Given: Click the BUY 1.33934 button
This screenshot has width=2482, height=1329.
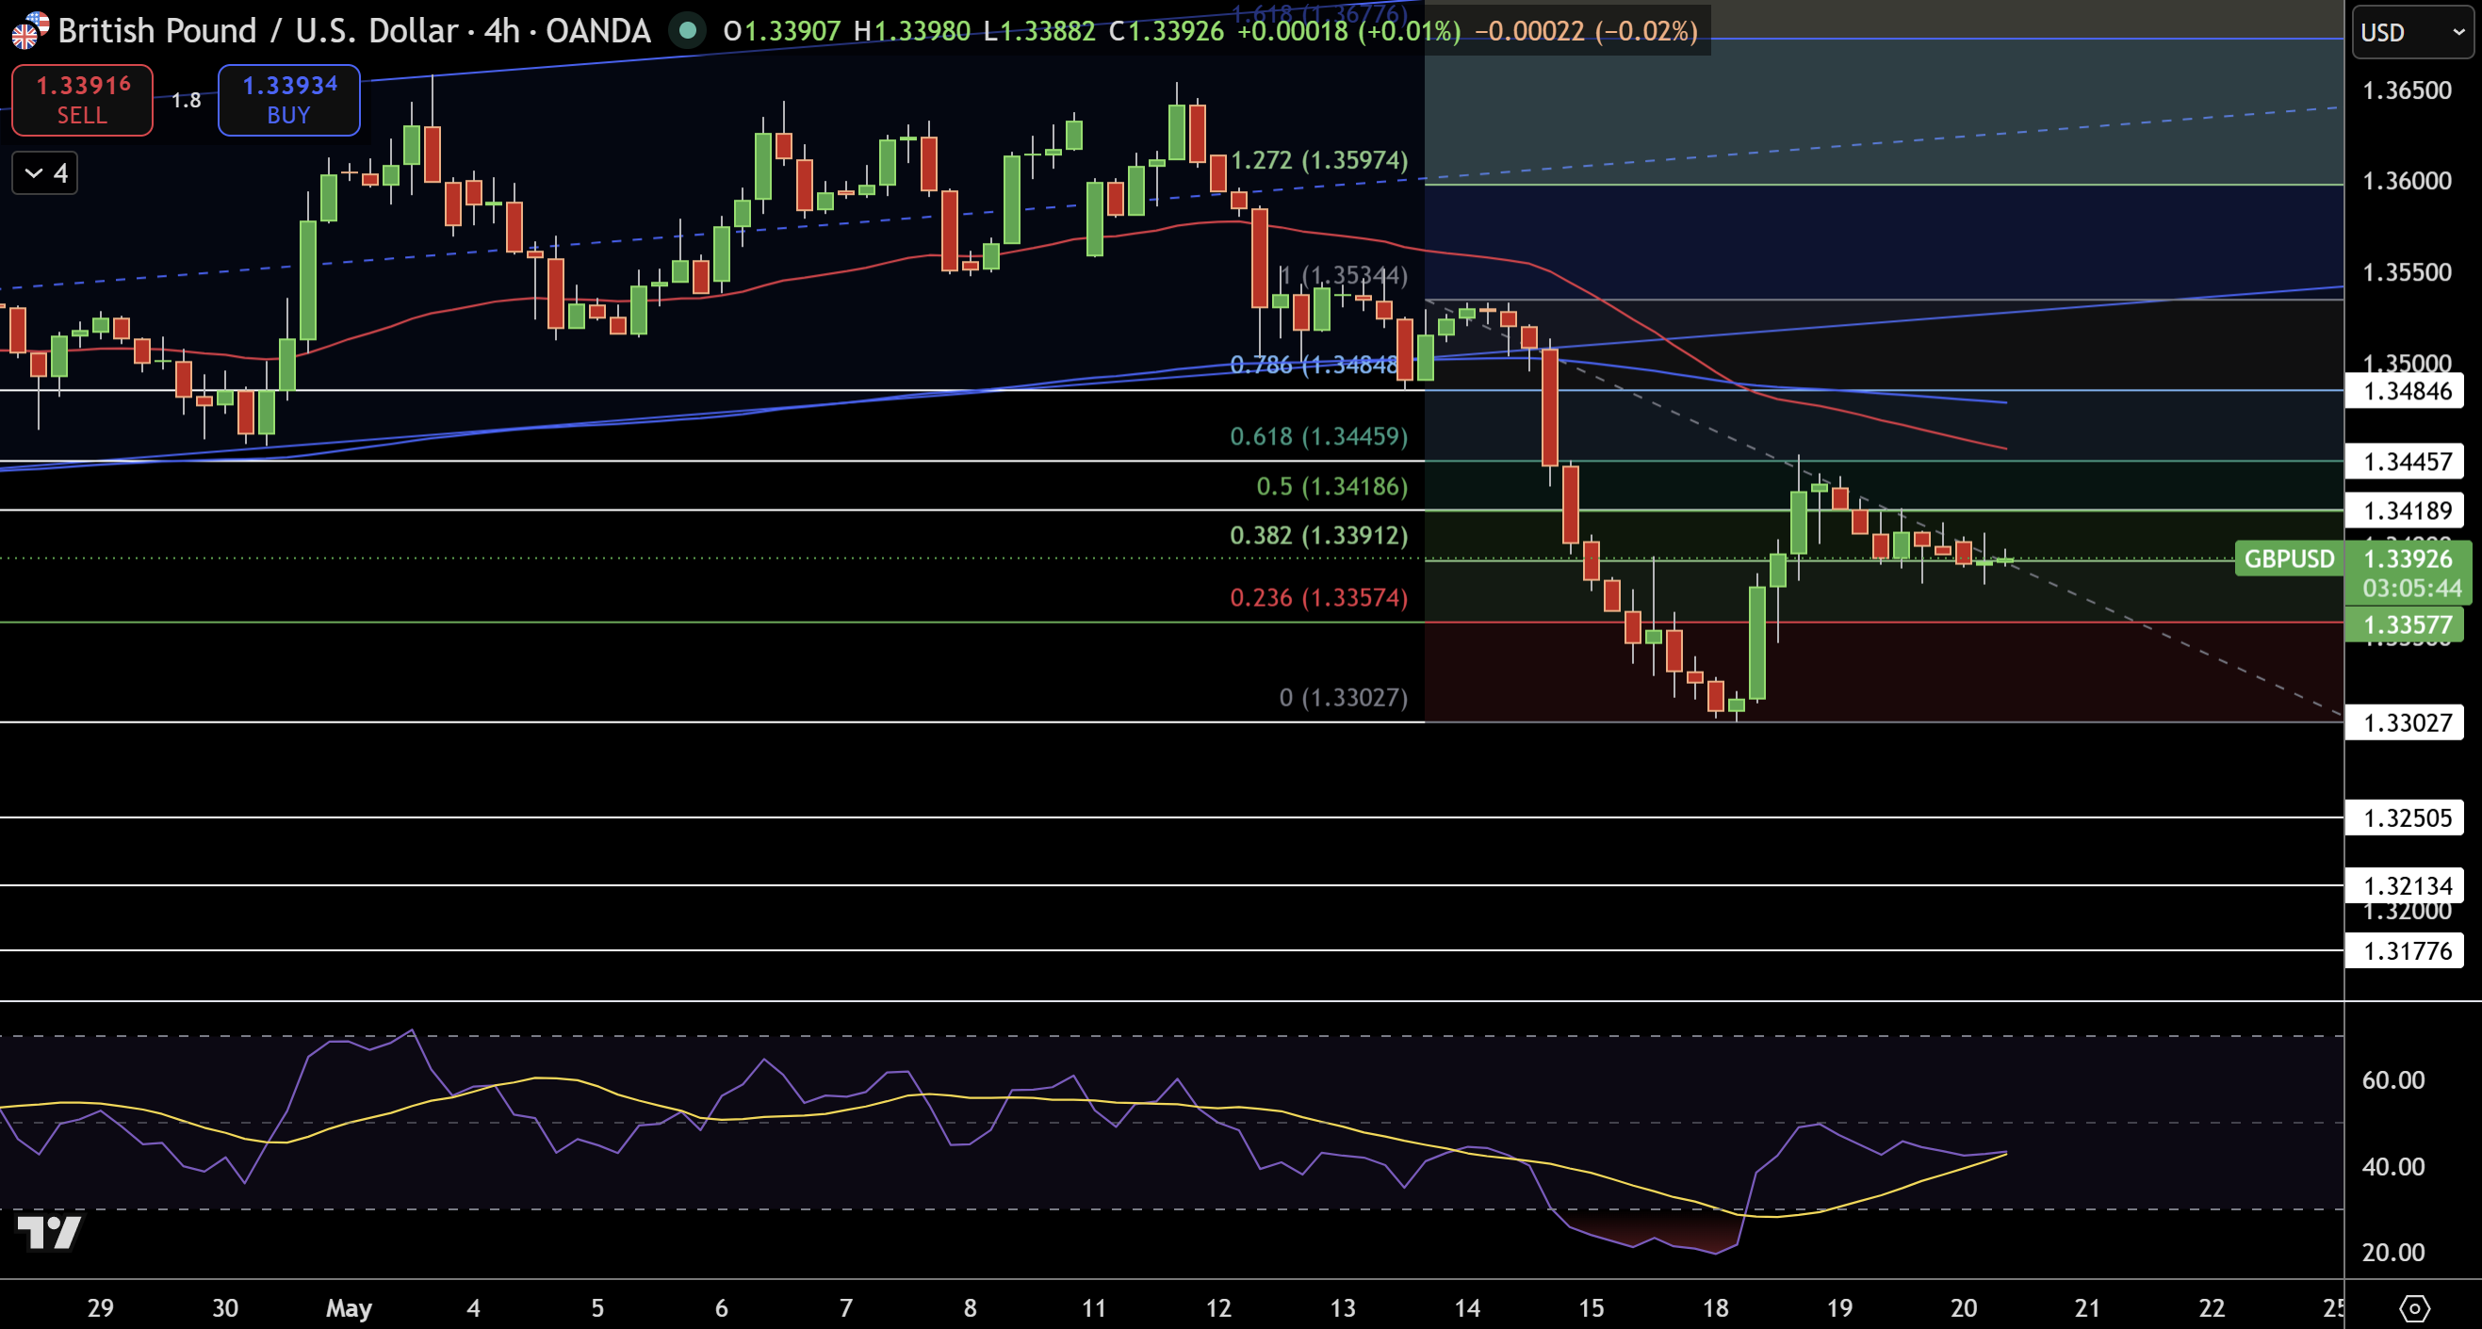Looking at the screenshot, I should [289, 100].
